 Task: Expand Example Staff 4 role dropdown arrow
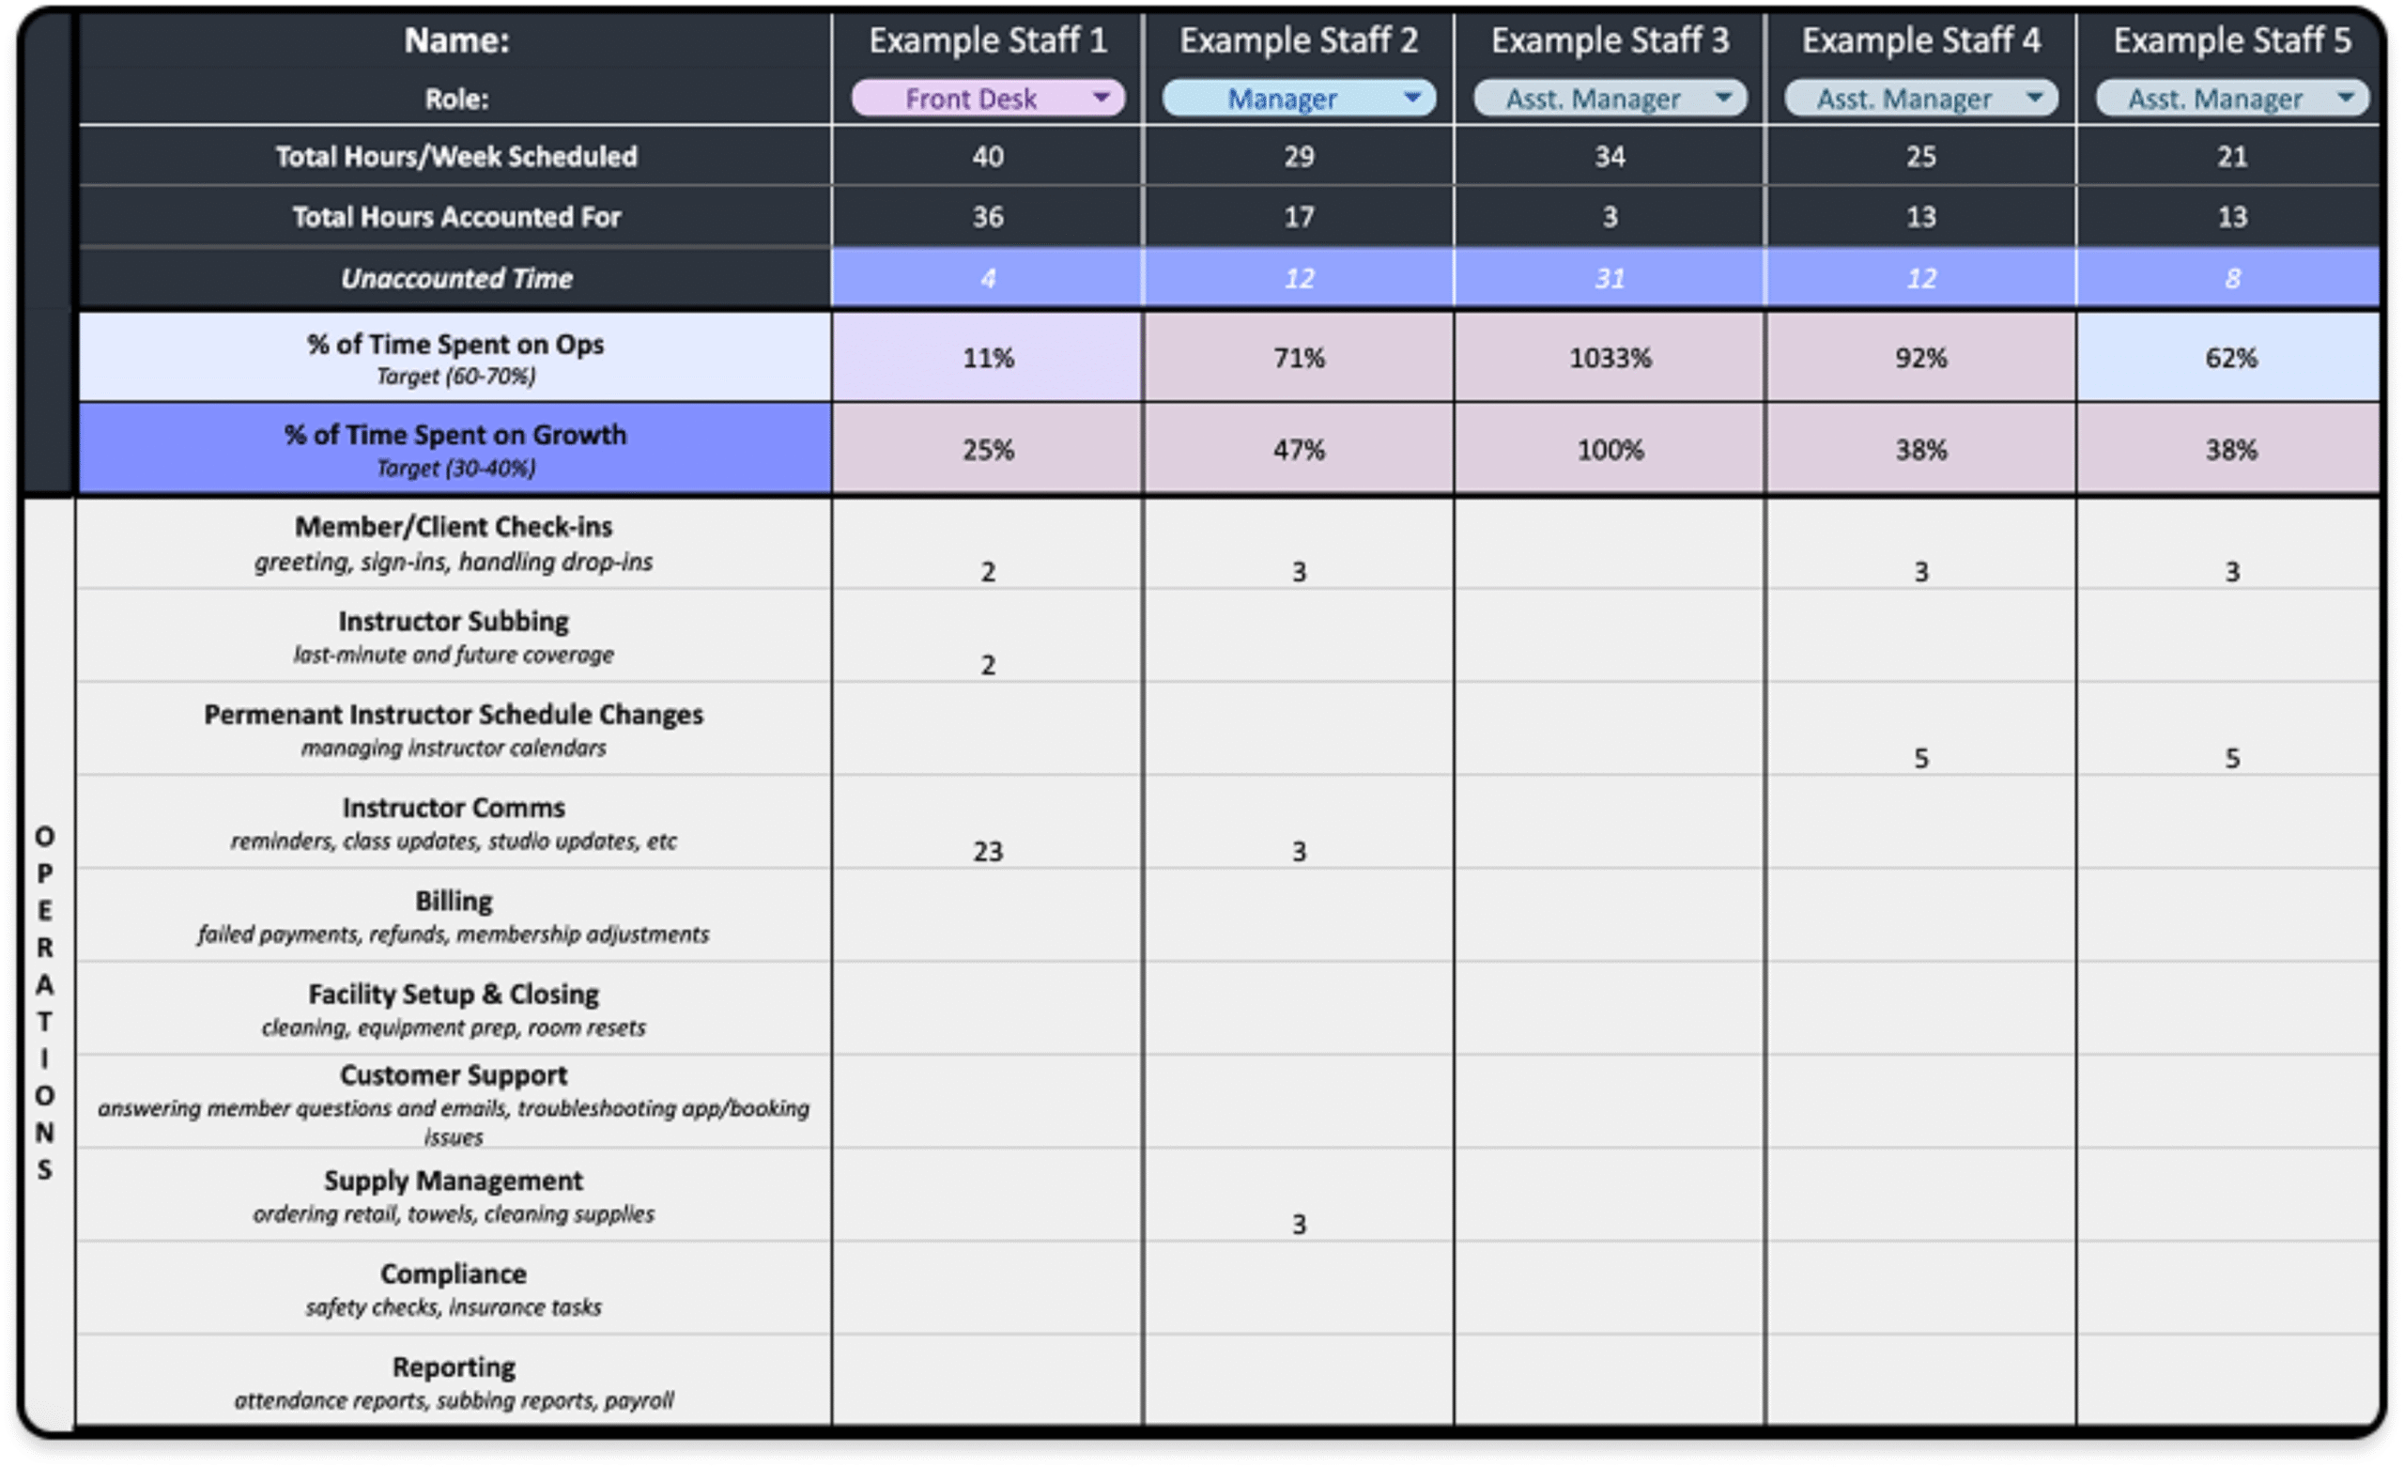pyautogui.click(x=2034, y=98)
